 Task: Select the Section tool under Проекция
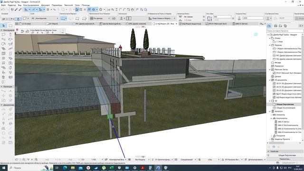pos(3,91)
